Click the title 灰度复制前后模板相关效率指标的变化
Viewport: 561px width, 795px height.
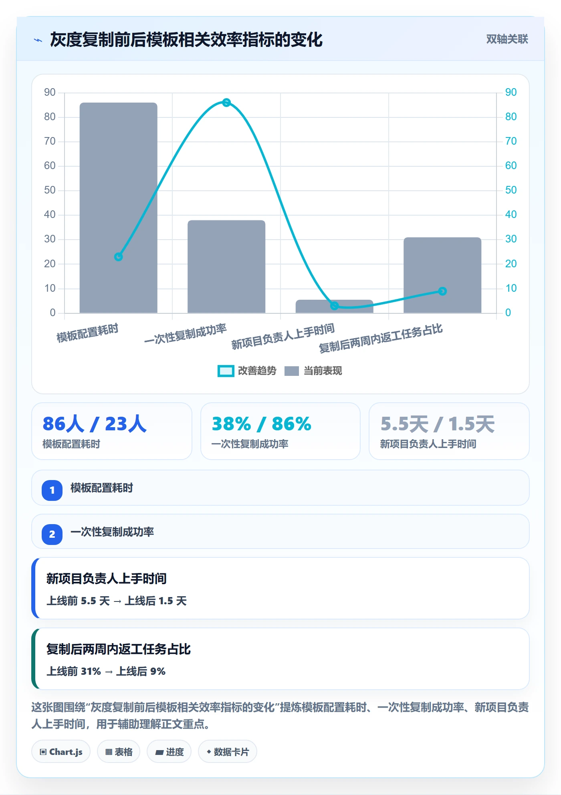pos(186,40)
